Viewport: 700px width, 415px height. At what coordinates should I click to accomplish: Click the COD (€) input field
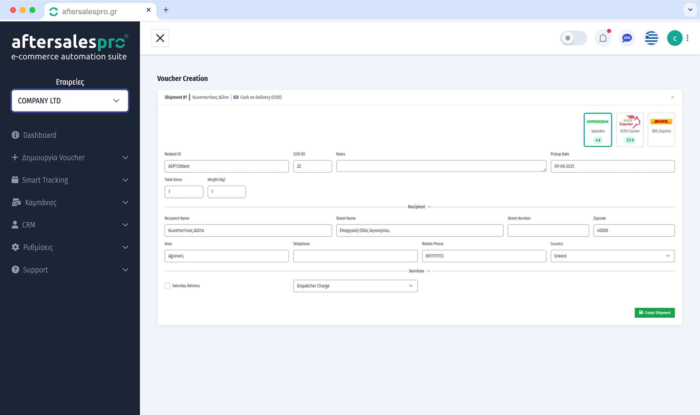(312, 166)
